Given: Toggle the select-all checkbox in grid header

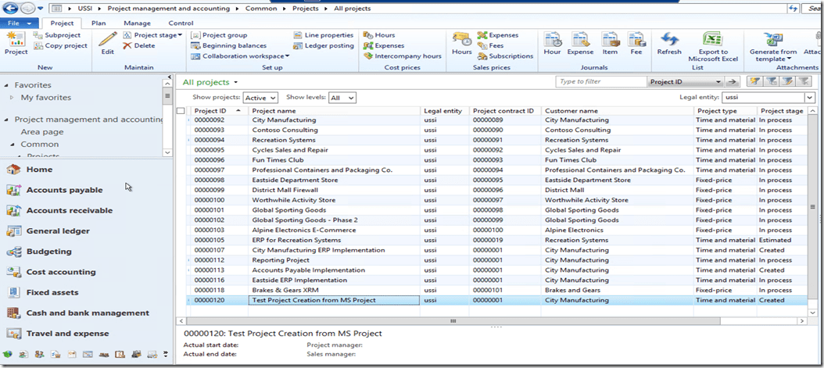Looking at the screenshot, I should click(x=181, y=111).
